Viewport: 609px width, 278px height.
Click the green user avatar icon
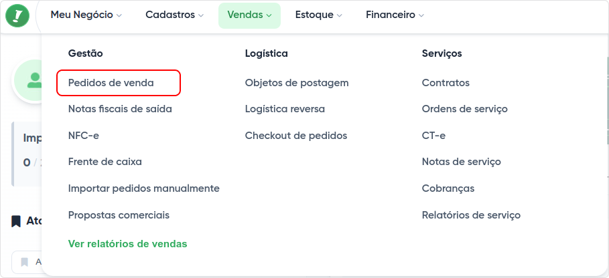pos(31,81)
